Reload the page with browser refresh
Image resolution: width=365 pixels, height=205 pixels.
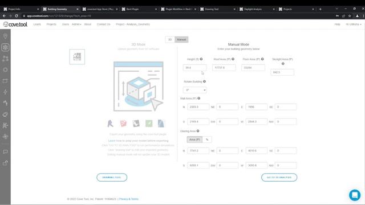tap(17, 16)
